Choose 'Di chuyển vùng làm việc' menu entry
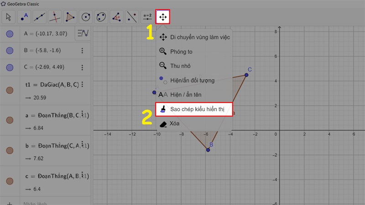This screenshot has height=205, width=365. coord(194,37)
